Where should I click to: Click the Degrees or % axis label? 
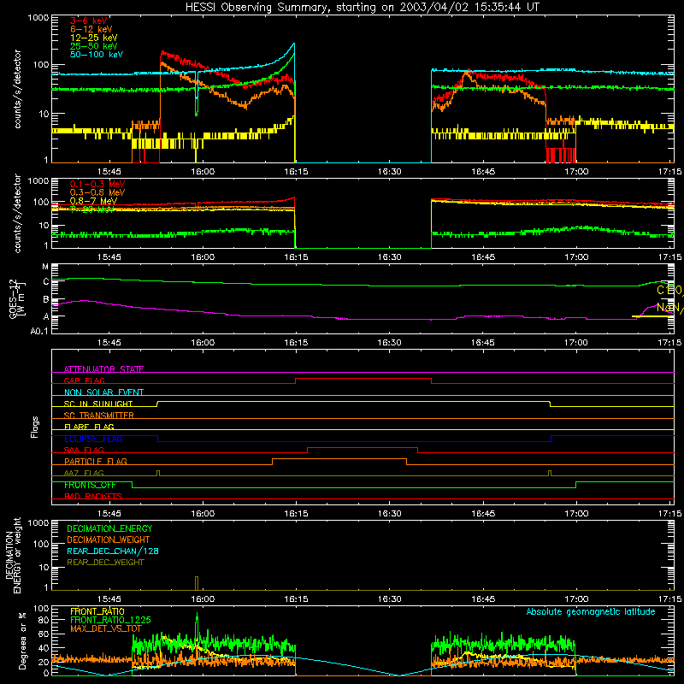pyautogui.click(x=22, y=640)
